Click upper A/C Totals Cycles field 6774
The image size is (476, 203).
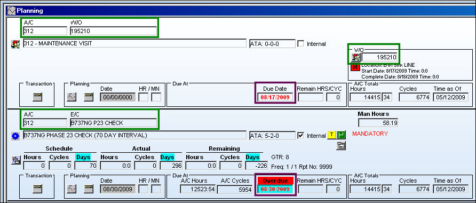tap(415, 97)
